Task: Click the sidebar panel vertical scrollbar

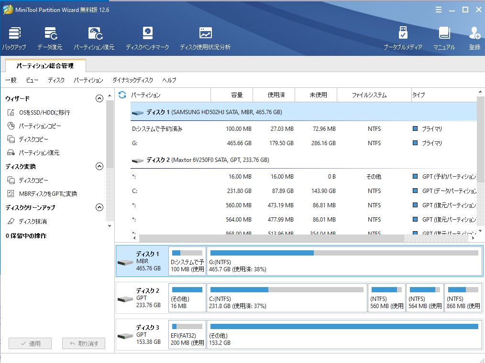Action: (x=110, y=134)
